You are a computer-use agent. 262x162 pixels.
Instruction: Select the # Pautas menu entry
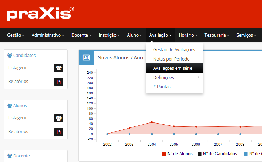point(162,87)
